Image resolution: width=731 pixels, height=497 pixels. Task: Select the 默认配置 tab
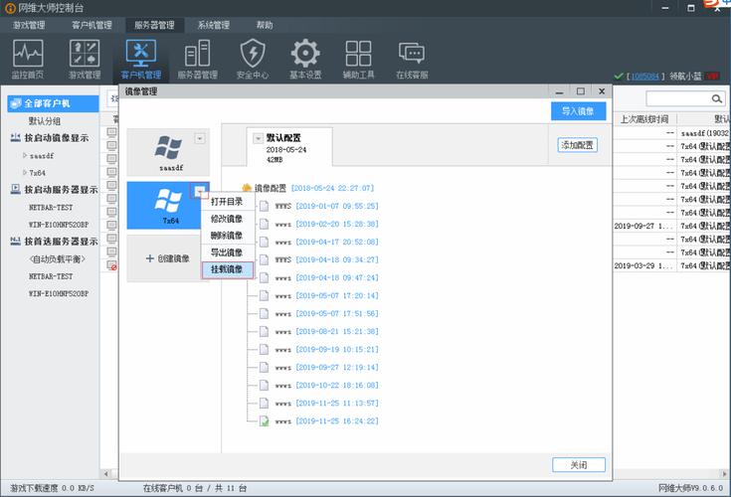pyautogui.click(x=289, y=147)
